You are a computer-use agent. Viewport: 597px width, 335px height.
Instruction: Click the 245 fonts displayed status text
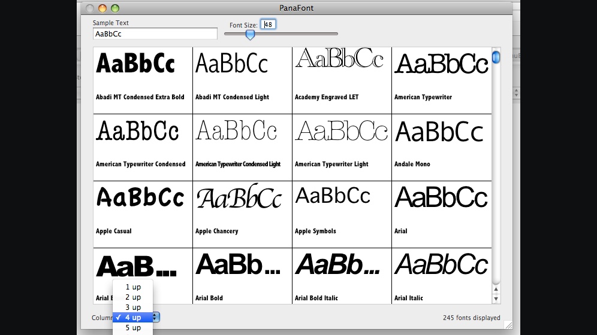click(471, 318)
